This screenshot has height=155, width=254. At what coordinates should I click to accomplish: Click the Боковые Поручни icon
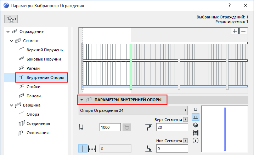pyautogui.click(x=21, y=59)
